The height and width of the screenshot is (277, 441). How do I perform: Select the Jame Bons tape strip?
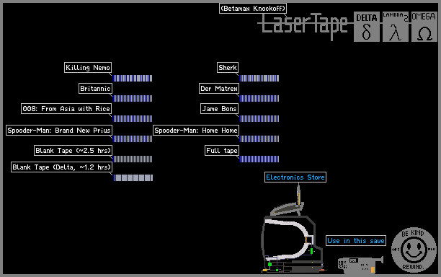point(259,118)
